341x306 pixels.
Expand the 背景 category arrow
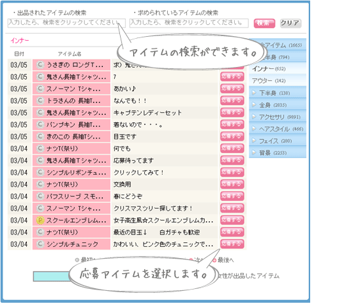coord(254,152)
